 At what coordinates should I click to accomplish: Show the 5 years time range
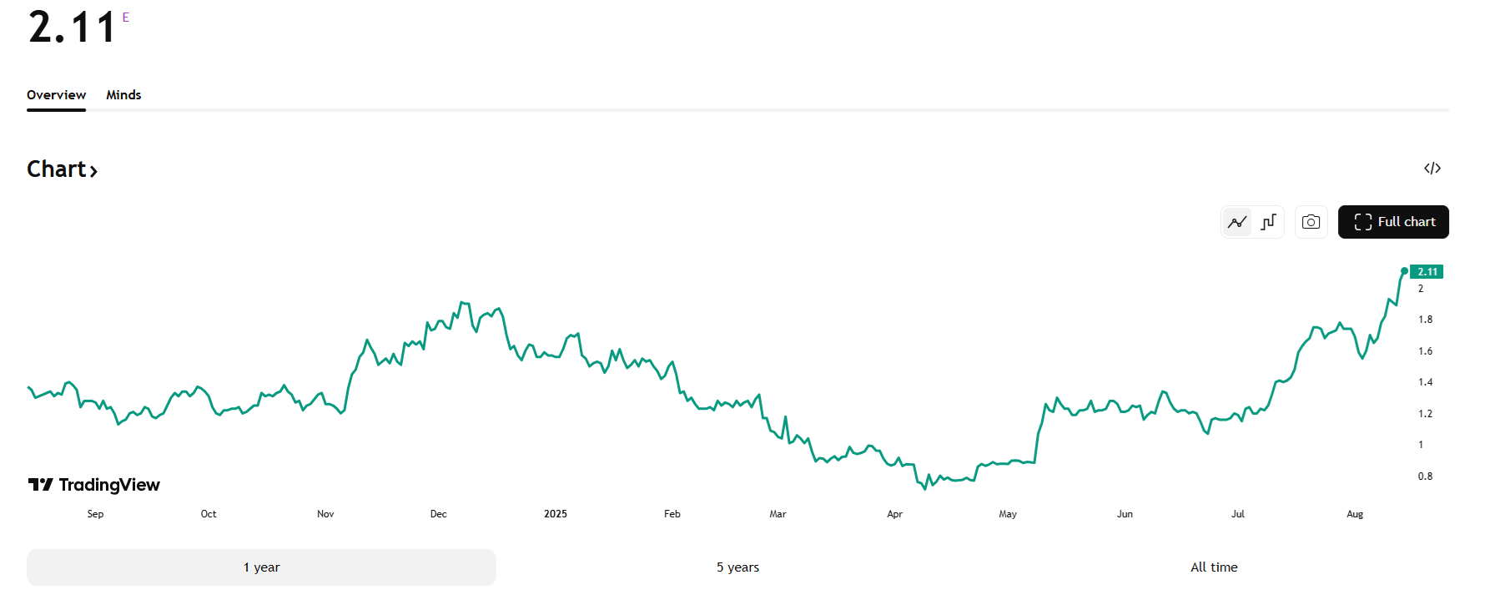pyautogui.click(x=737, y=567)
